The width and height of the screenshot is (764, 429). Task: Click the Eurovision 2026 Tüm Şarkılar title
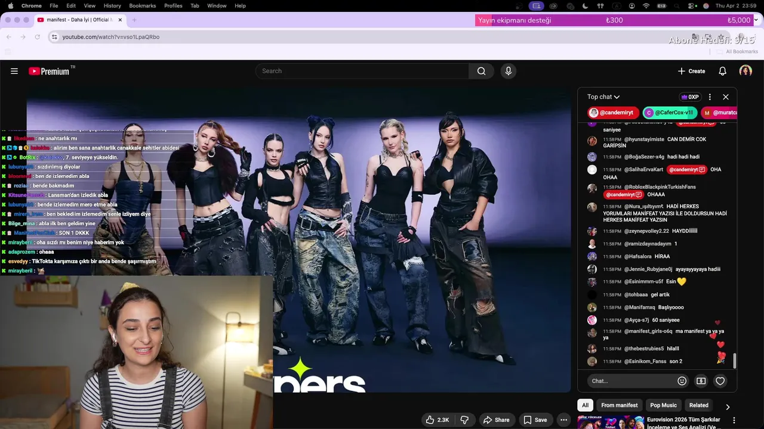coord(684,422)
